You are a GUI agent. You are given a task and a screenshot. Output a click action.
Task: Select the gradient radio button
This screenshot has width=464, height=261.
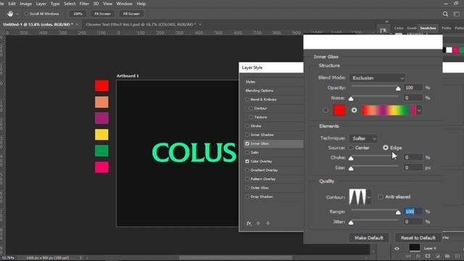(x=354, y=110)
